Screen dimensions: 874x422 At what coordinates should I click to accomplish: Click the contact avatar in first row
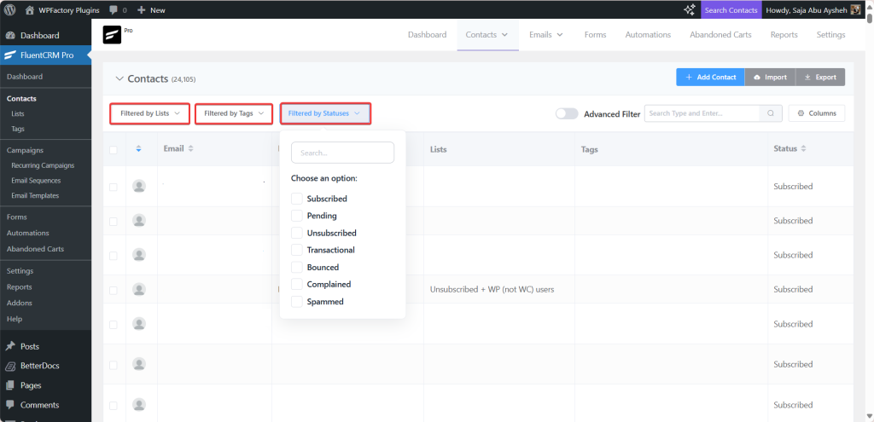coord(139,187)
